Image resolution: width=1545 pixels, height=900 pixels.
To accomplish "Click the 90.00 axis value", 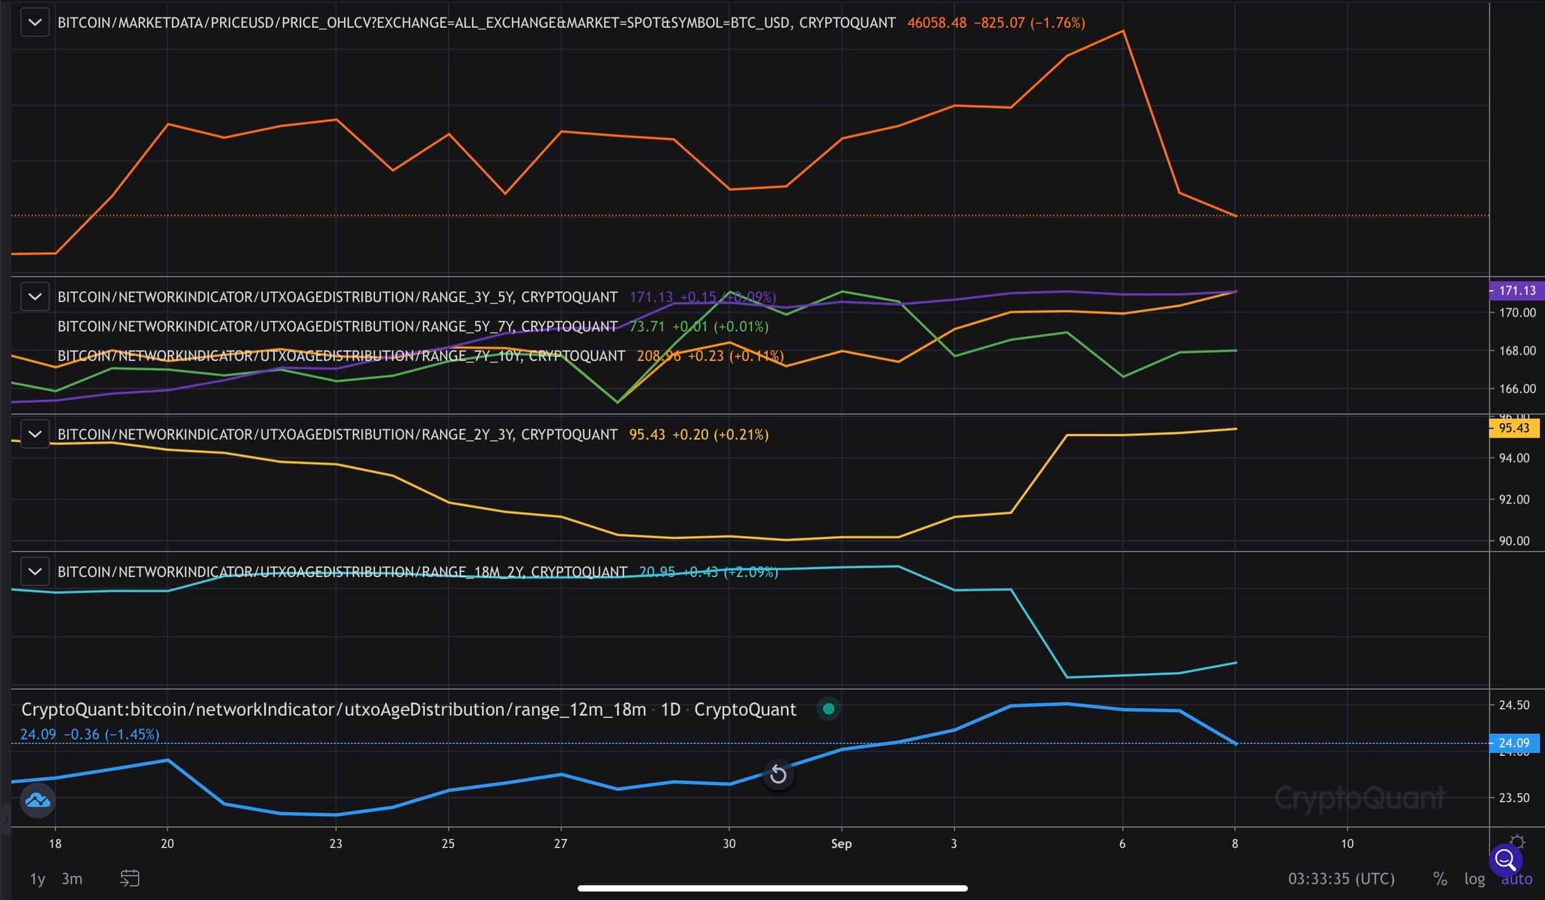I will (1514, 541).
